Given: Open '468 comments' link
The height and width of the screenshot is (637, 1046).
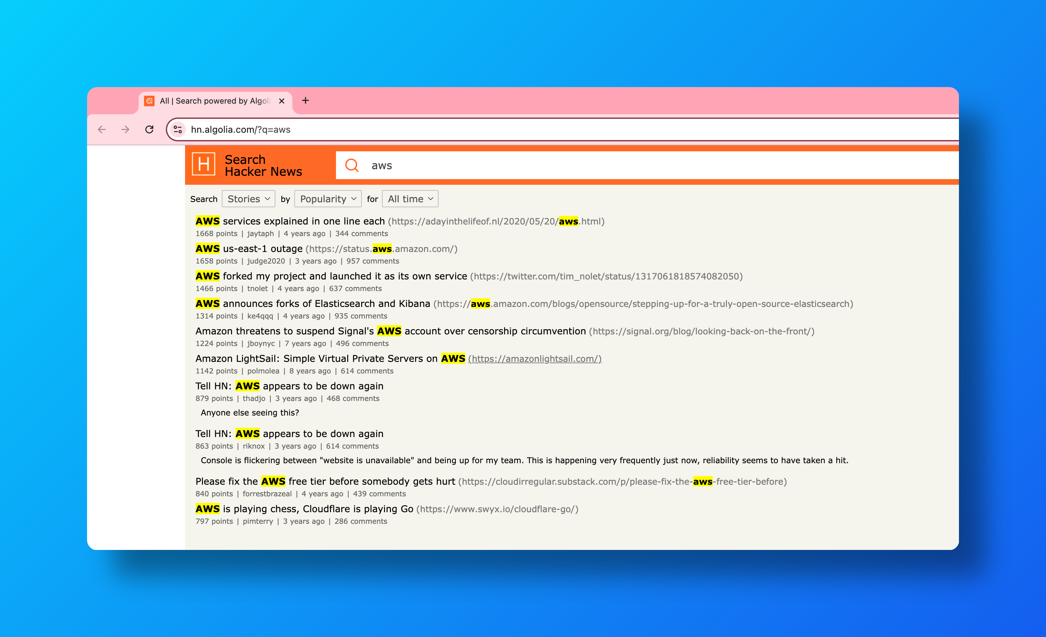Looking at the screenshot, I should click(x=353, y=398).
